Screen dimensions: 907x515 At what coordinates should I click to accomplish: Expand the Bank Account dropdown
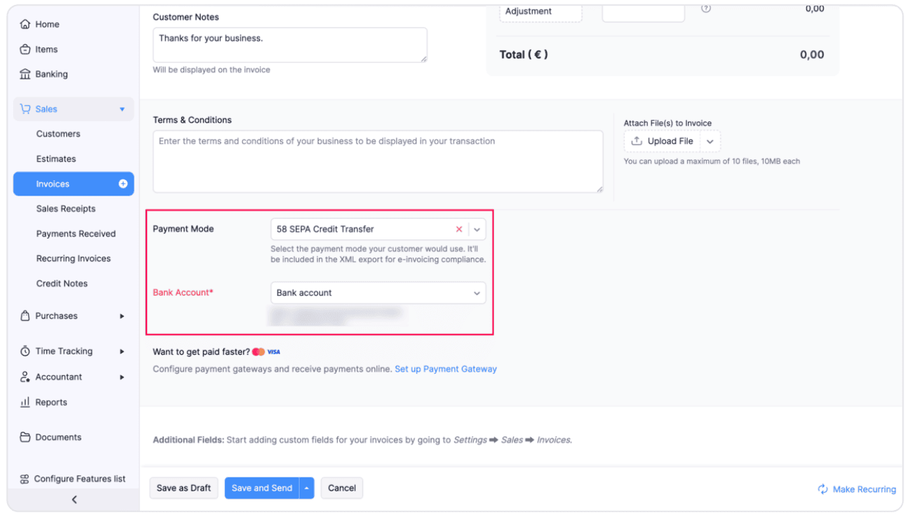pos(477,293)
